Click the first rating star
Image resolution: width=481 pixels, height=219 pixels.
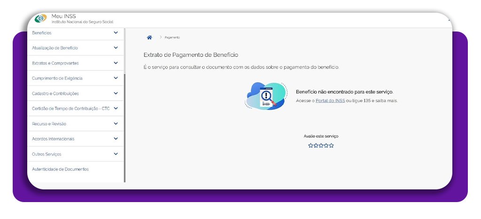[310, 146]
